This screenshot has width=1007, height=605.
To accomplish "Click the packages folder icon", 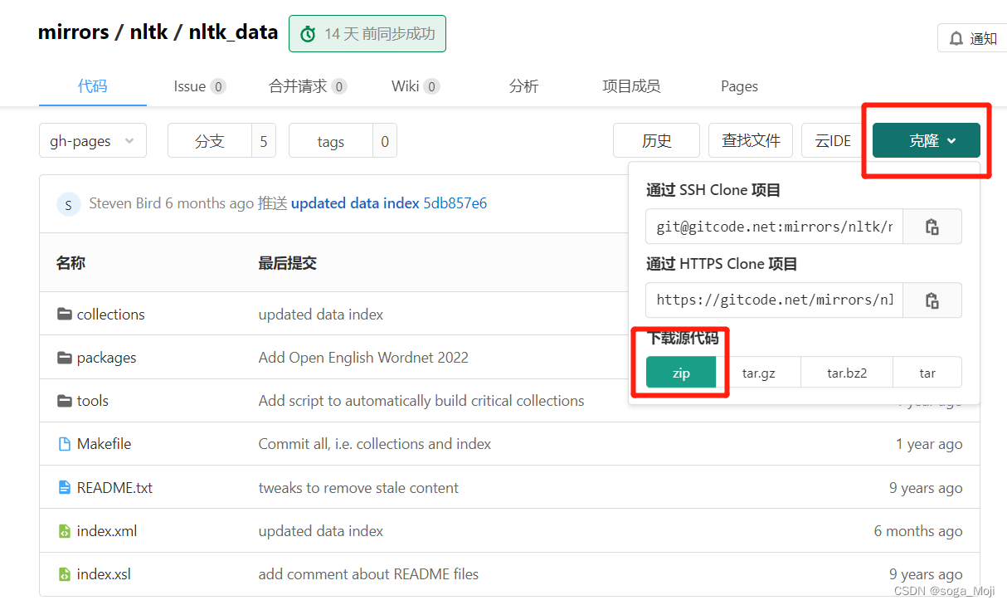I will pyautogui.click(x=65, y=357).
